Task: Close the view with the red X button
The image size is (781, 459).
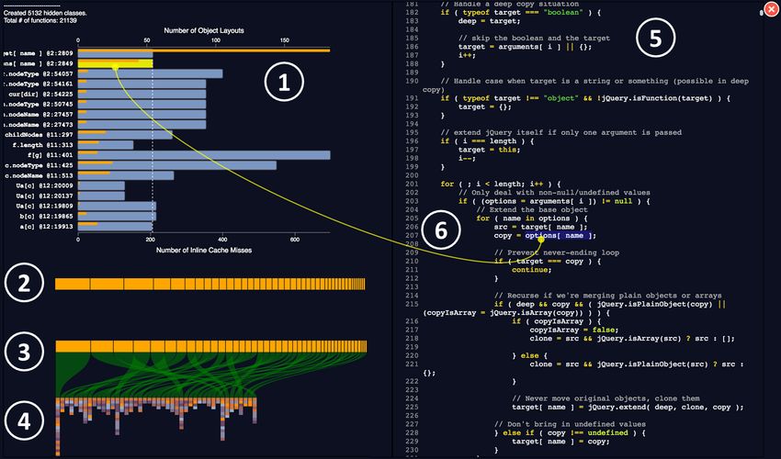Action: (772, 10)
